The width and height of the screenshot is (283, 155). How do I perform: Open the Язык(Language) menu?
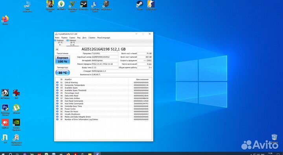pyautogui.click(x=104, y=38)
